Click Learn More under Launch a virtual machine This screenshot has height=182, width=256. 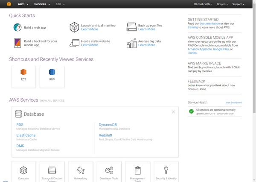[90, 29]
